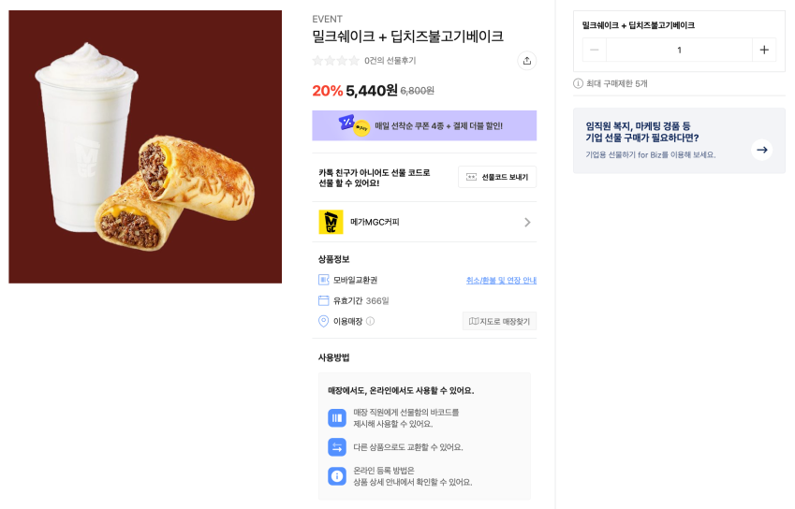Screen dimensions: 795x509
Task: Click the 최대 구매제한 info icon
Action: [578, 83]
